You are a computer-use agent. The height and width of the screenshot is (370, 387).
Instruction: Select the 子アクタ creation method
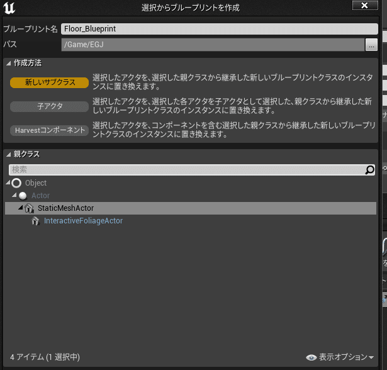pyautogui.click(x=49, y=106)
